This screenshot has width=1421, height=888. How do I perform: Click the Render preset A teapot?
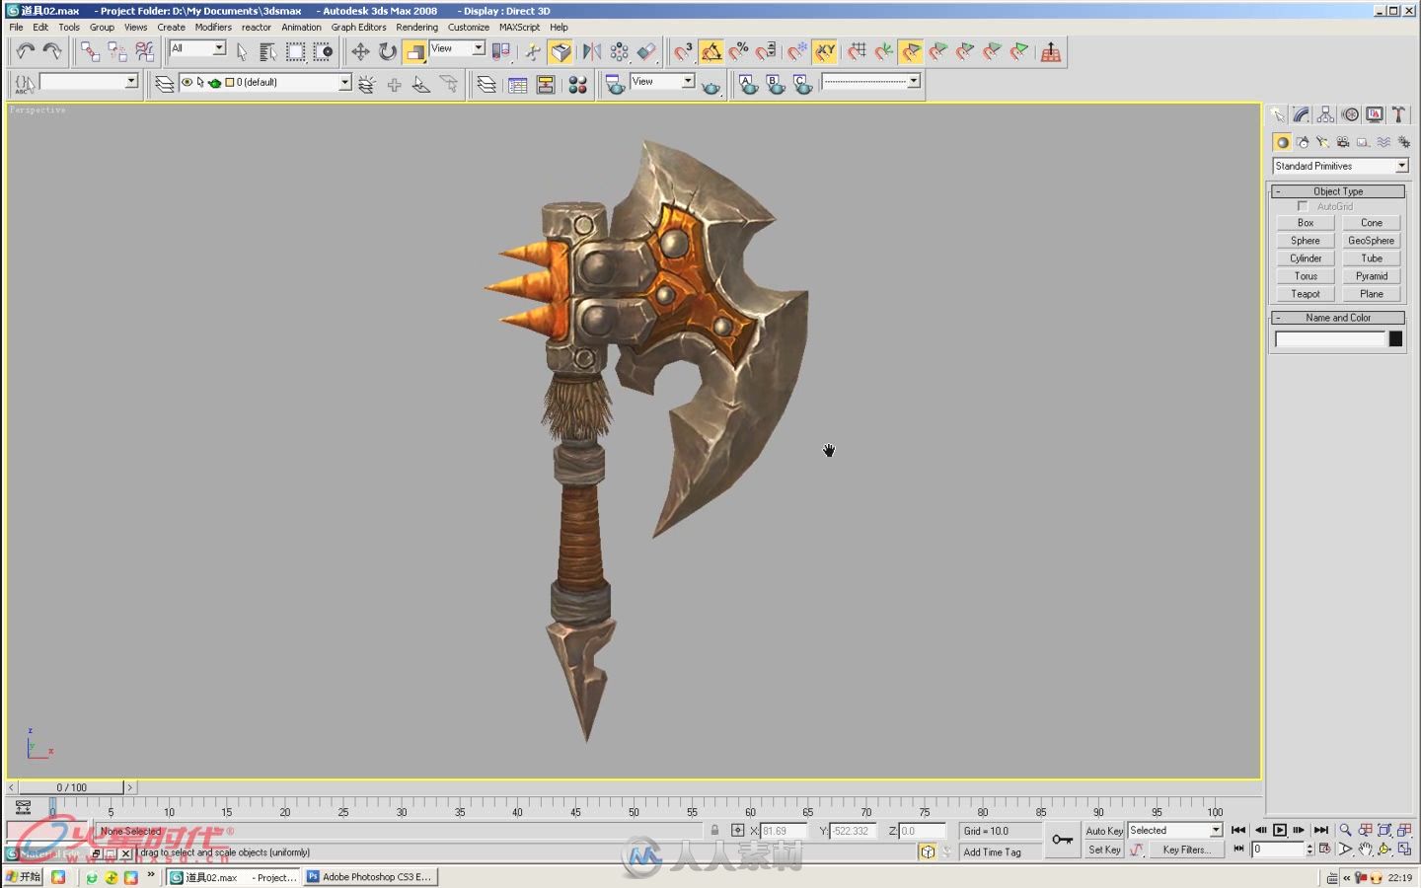click(x=749, y=85)
